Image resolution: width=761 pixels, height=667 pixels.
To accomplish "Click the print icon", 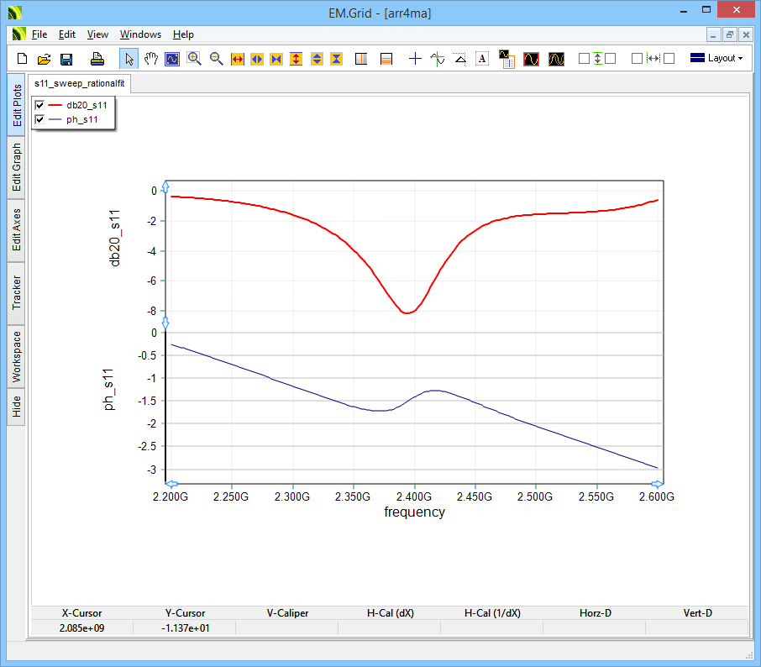I will [x=97, y=59].
